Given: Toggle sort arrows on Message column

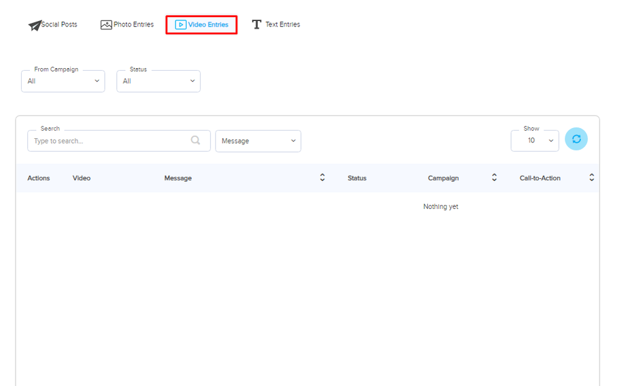Looking at the screenshot, I should 323,178.
